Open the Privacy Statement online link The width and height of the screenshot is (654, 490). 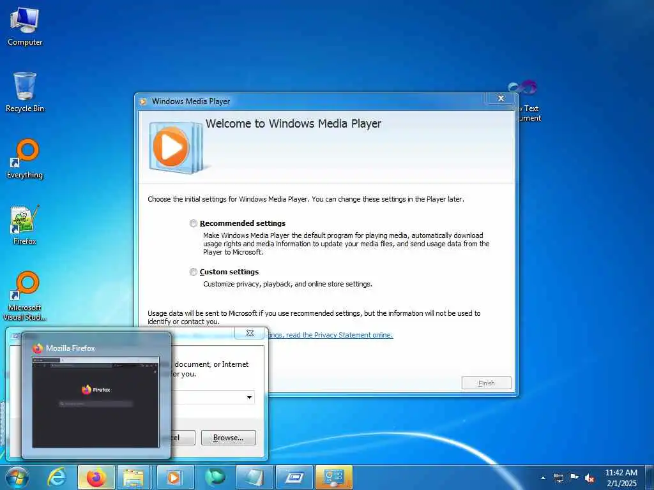(330, 335)
